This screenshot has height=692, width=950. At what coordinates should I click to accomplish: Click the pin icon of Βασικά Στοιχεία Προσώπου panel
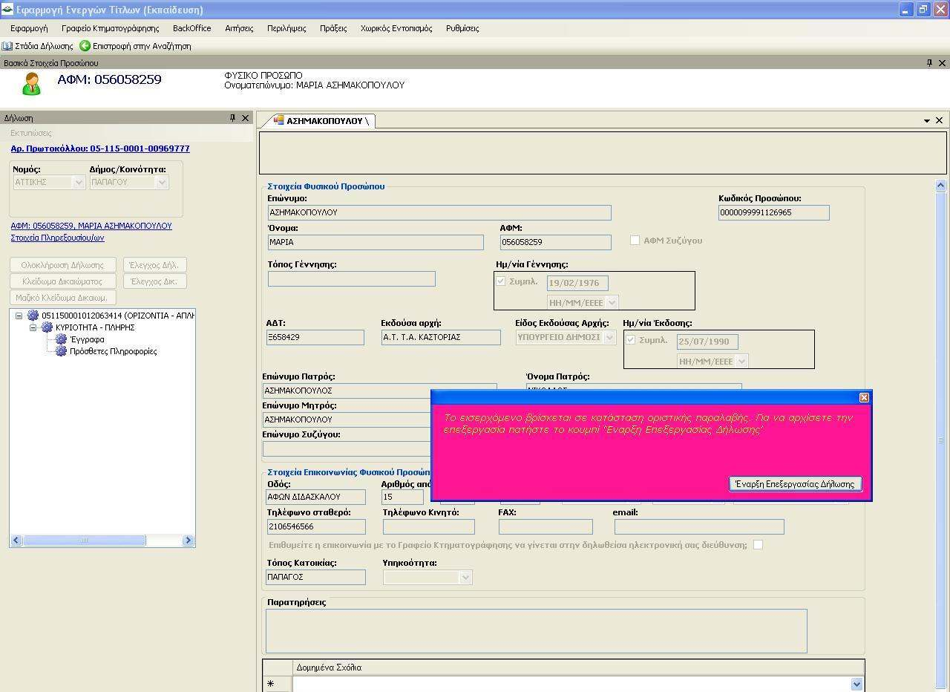929,63
